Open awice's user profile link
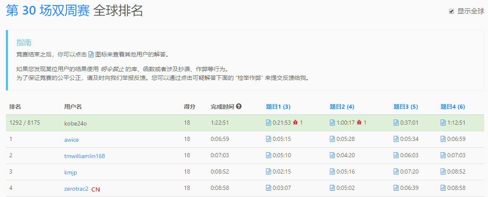The width and height of the screenshot is (488, 197). click(72, 140)
